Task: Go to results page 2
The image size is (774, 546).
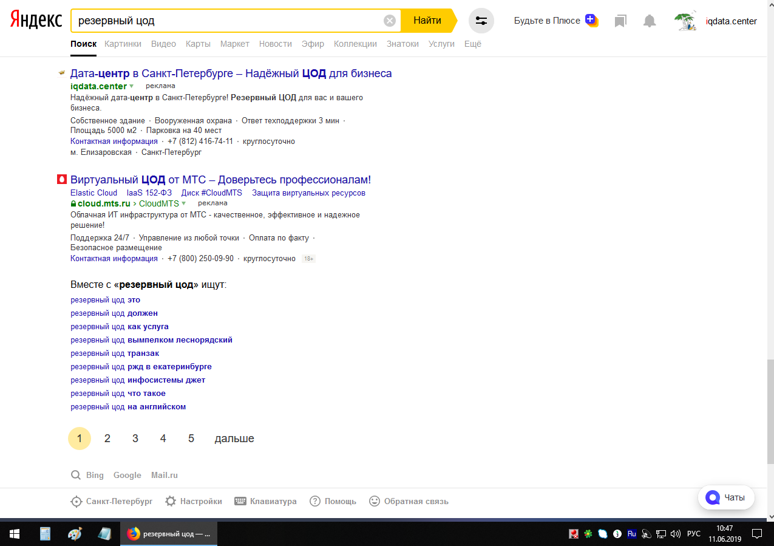Action: tap(107, 439)
